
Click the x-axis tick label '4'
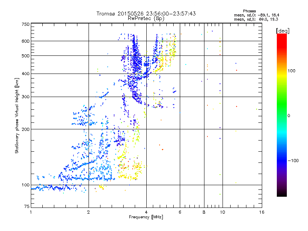146,212
